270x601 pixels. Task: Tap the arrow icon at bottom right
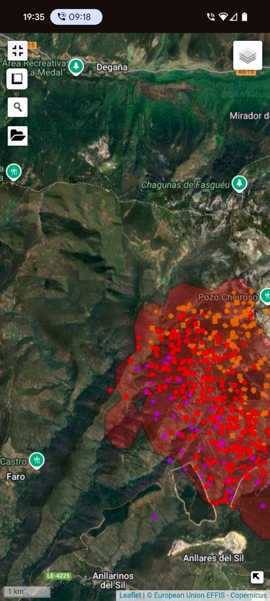pos(257,577)
